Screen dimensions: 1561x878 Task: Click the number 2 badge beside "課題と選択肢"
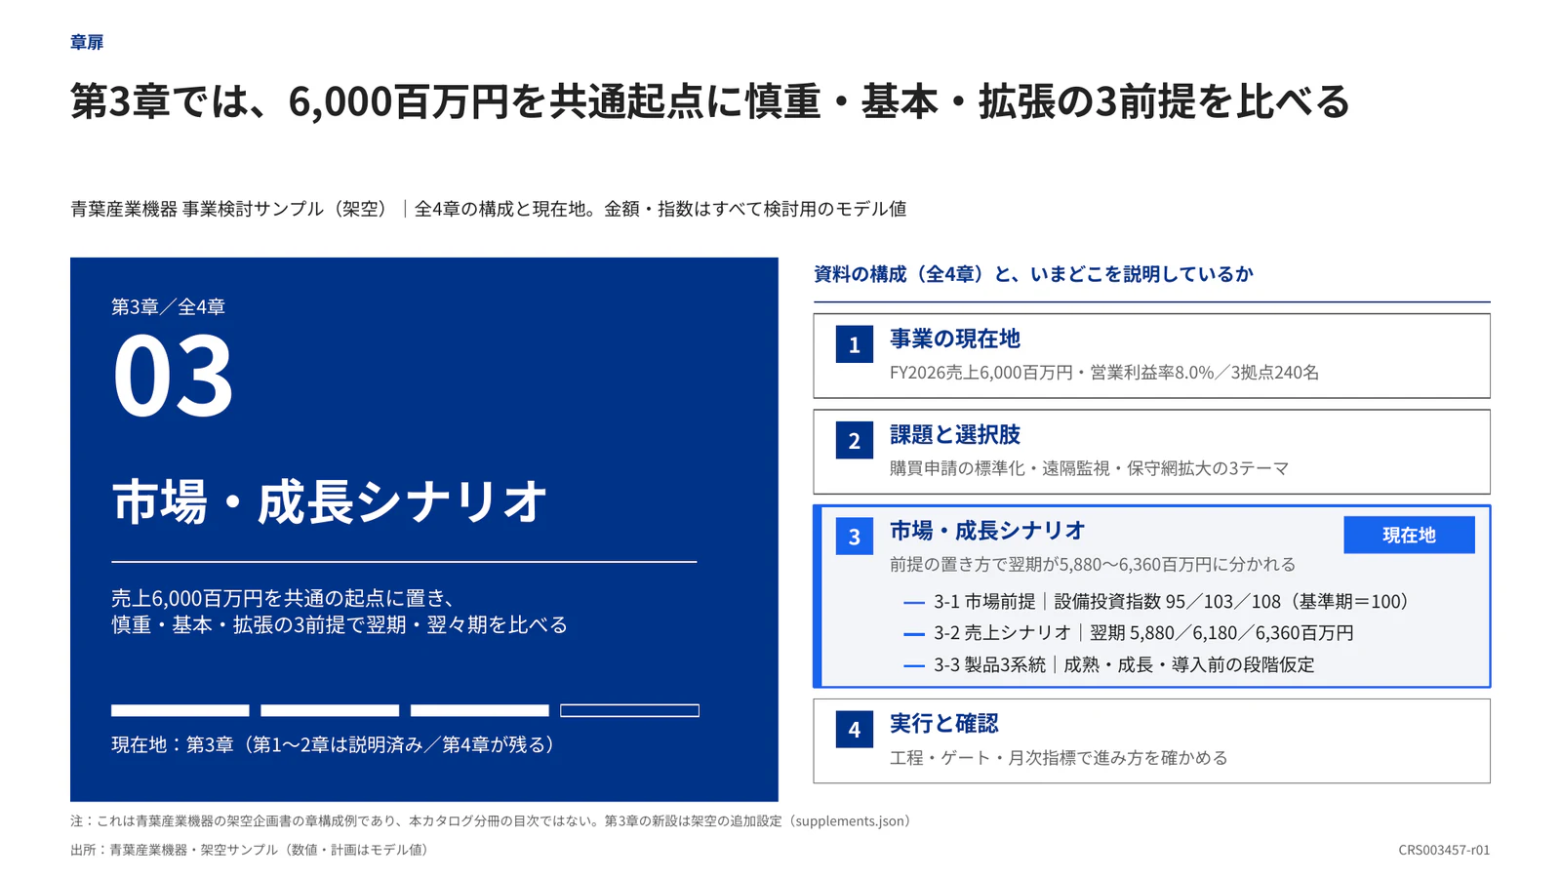[854, 440]
